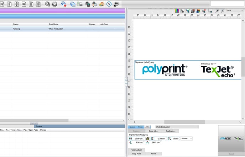The image size is (245, 157).
Task: Click the Job Cost column header
Action: (112, 24)
